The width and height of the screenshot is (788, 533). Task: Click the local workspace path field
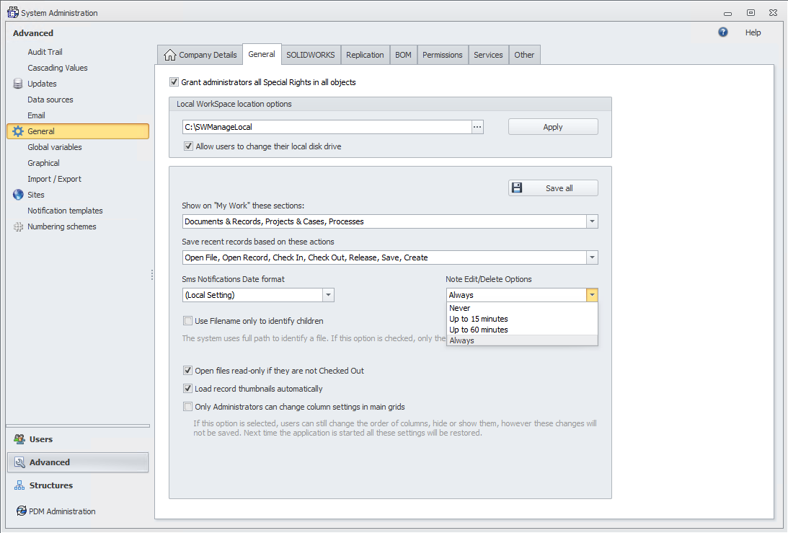tap(326, 127)
